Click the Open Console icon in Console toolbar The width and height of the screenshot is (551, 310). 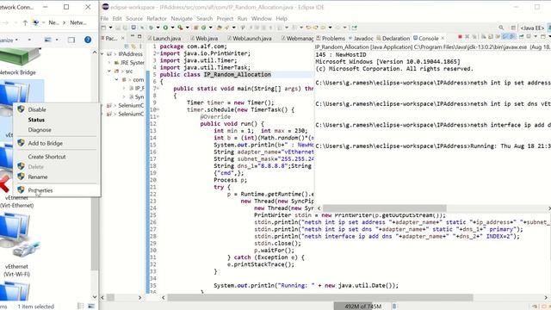[543, 36]
